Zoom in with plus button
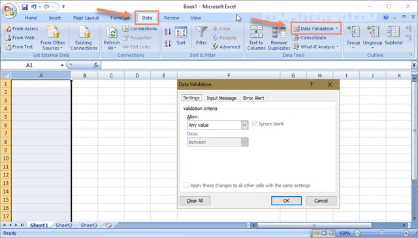The height and width of the screenshot is (238, 418). (406, 233)
